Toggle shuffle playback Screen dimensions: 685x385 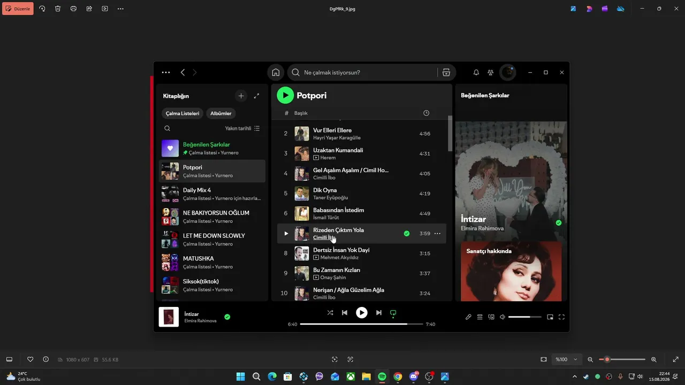point(330,313)
